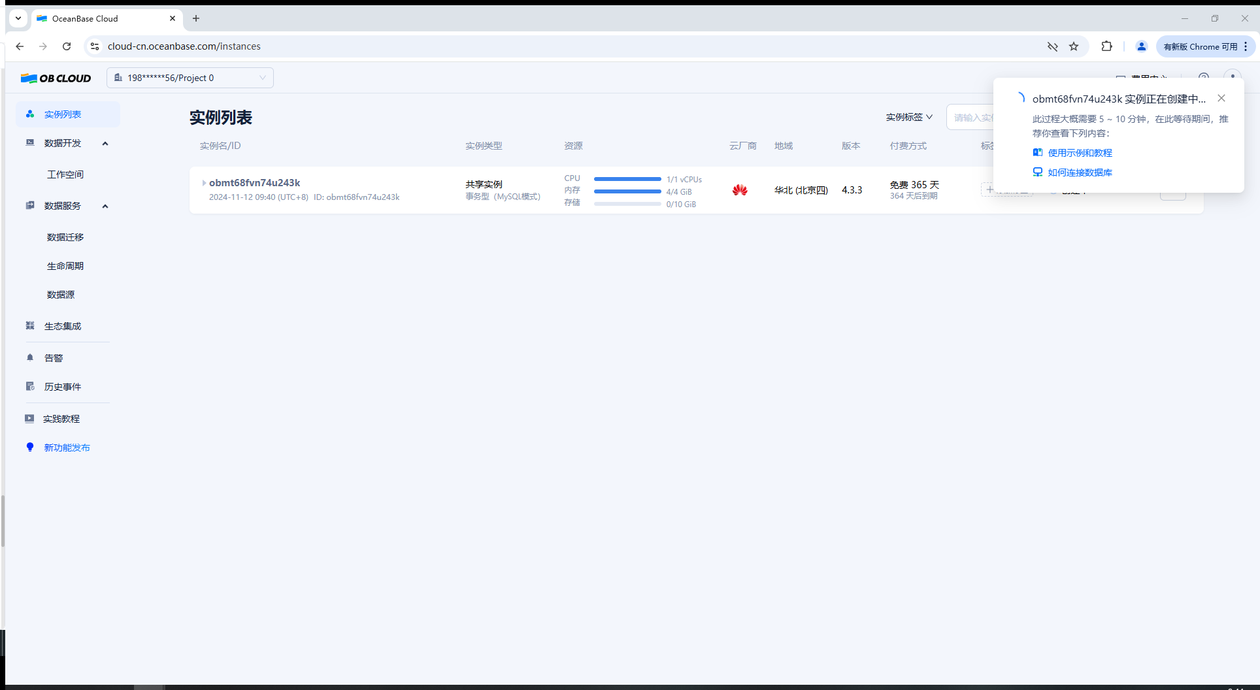Click the 告警 bell icon
The height and width of the screenshot is (690, 1260).
(30, 357)
